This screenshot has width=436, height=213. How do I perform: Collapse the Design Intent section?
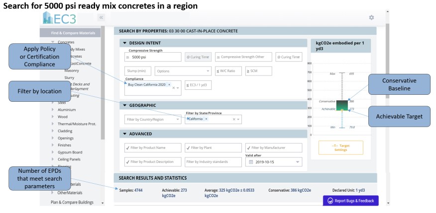point(125,43)
